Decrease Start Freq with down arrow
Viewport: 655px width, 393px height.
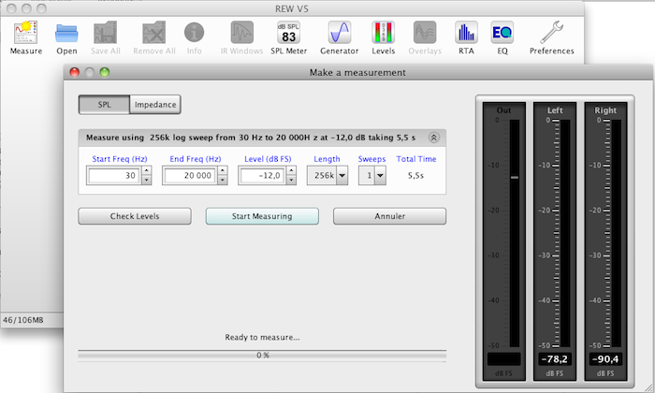coord(147,180)
